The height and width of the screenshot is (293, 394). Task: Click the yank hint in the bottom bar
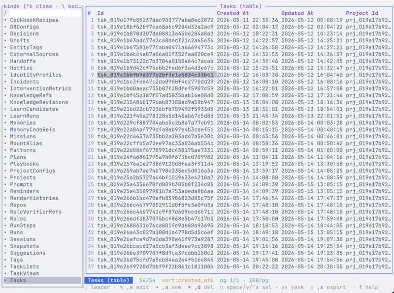292,287
